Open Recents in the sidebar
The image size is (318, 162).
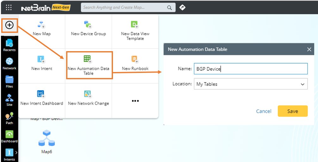(9, 45)
